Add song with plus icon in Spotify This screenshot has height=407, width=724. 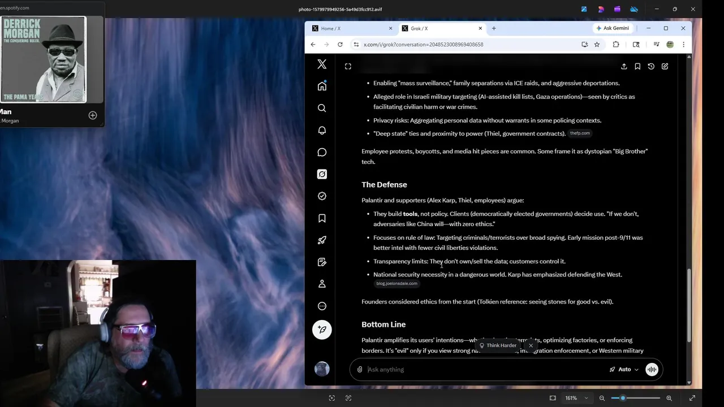[x=93, y=115]
